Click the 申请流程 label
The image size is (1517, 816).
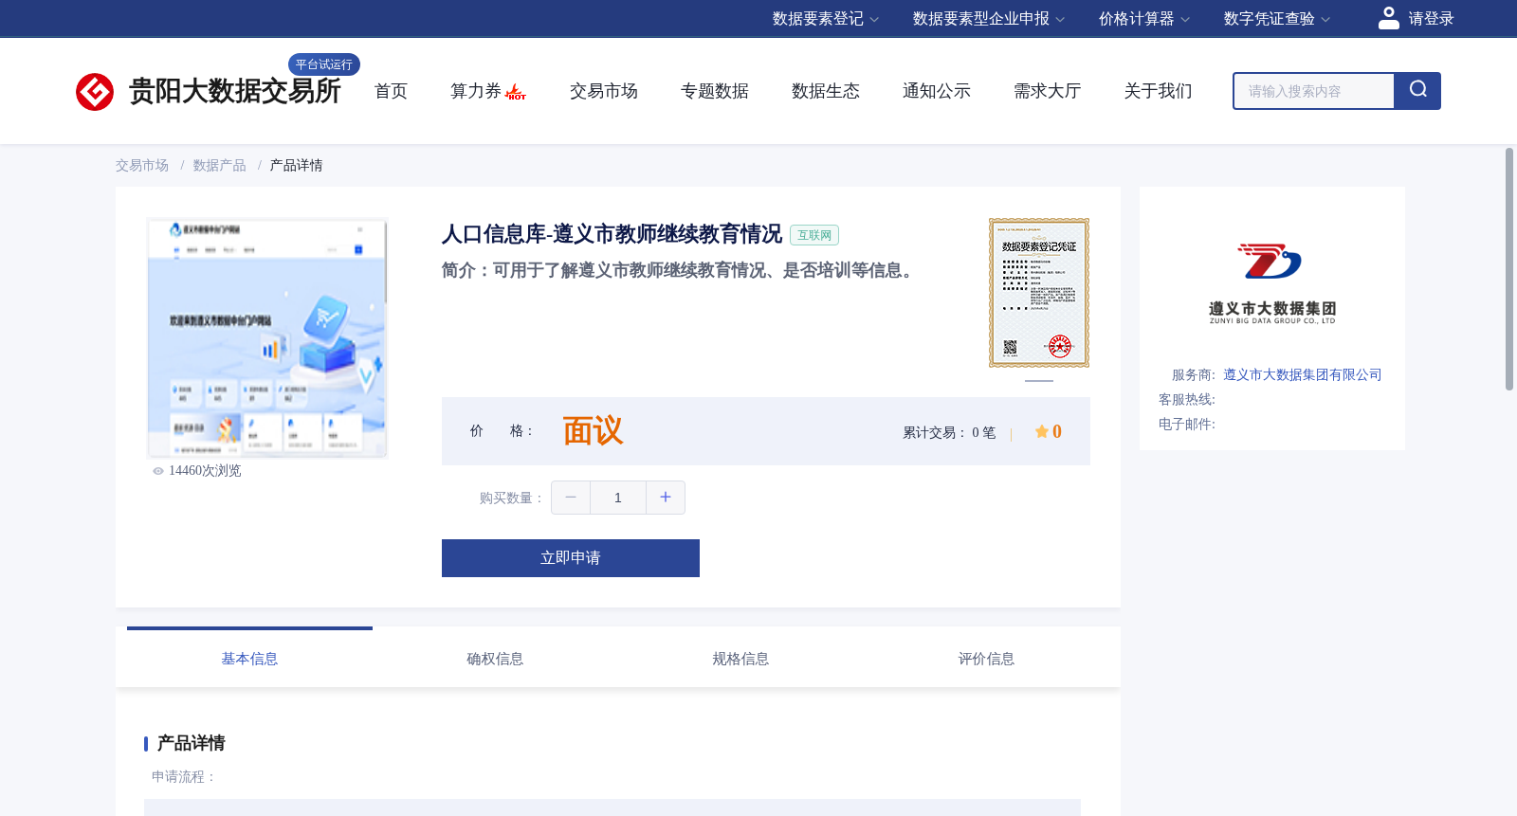(184, 777)
